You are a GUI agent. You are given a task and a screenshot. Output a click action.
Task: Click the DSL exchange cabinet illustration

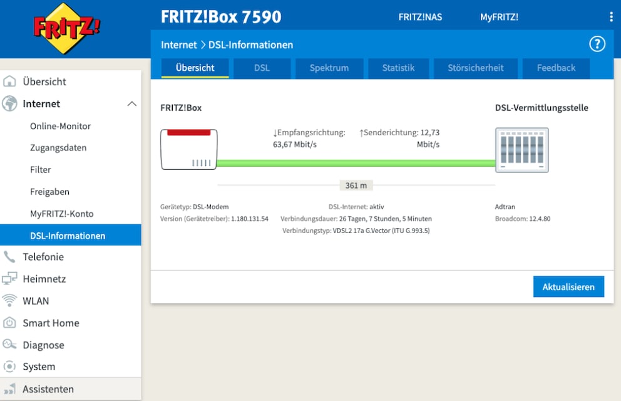pyautogui.click(x=522, y=150)
